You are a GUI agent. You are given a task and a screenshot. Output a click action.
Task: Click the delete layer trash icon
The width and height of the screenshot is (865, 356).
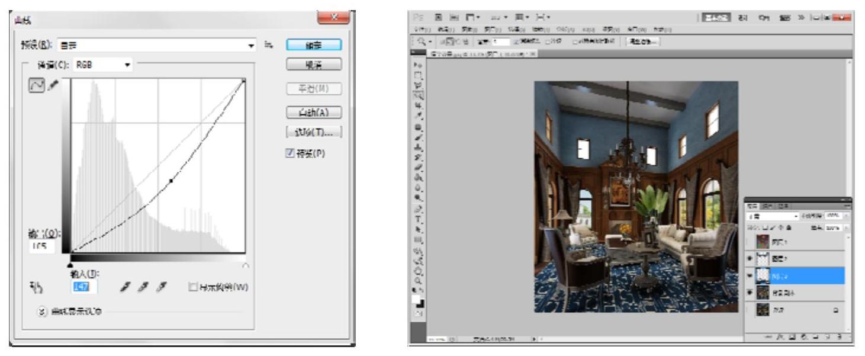(x=839, y=336)
